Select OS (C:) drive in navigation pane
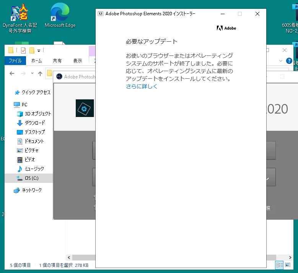 point(29,178)
